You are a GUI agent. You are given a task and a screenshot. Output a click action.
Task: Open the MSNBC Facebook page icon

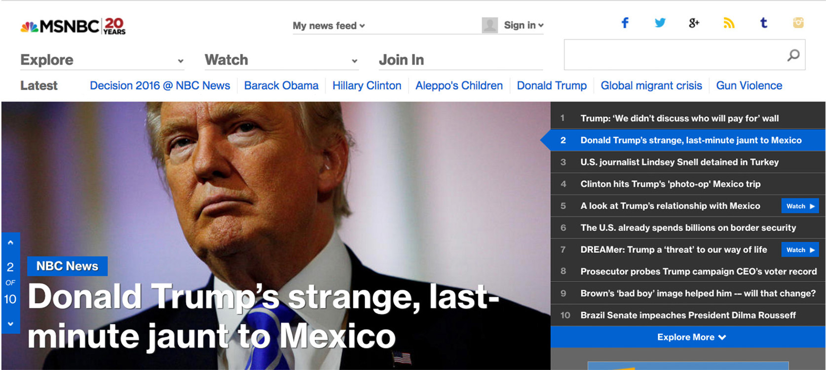coord(625,23)
